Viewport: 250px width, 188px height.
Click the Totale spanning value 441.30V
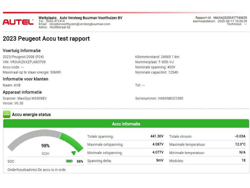tap(157, 136)
